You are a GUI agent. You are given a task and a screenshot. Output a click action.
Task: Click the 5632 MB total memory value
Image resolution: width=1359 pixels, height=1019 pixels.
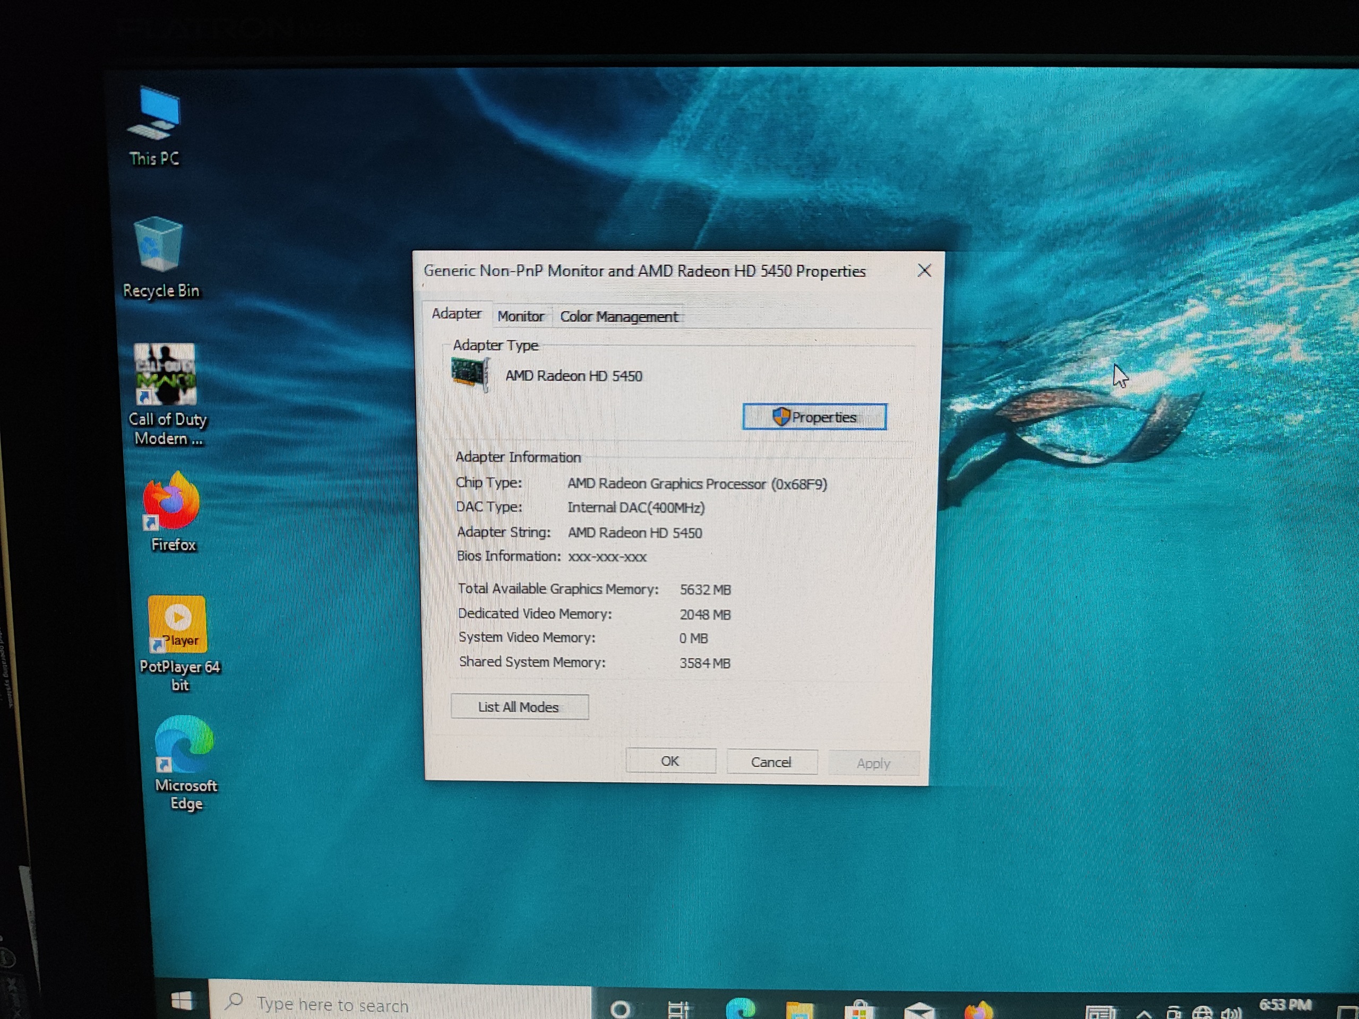click(706, 590)
